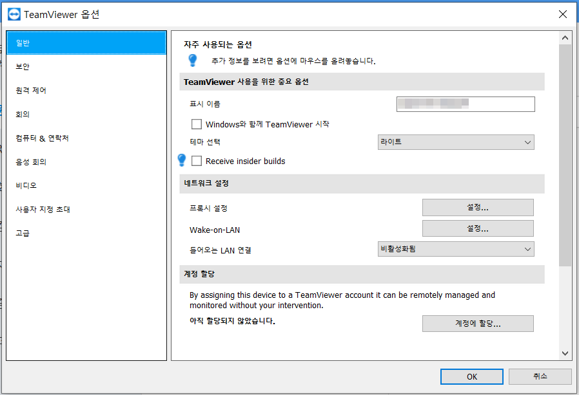
Task: Click the scrollbar up arrow
Action: pos(565,37)
